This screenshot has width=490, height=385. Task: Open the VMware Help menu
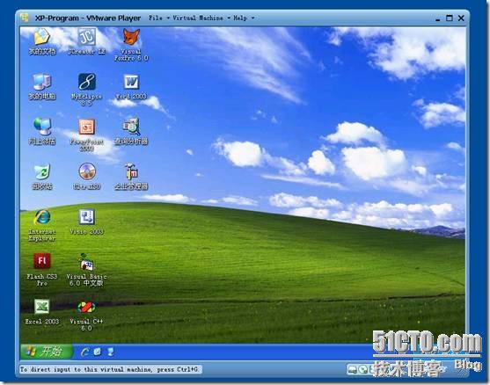tap(244, 18)
